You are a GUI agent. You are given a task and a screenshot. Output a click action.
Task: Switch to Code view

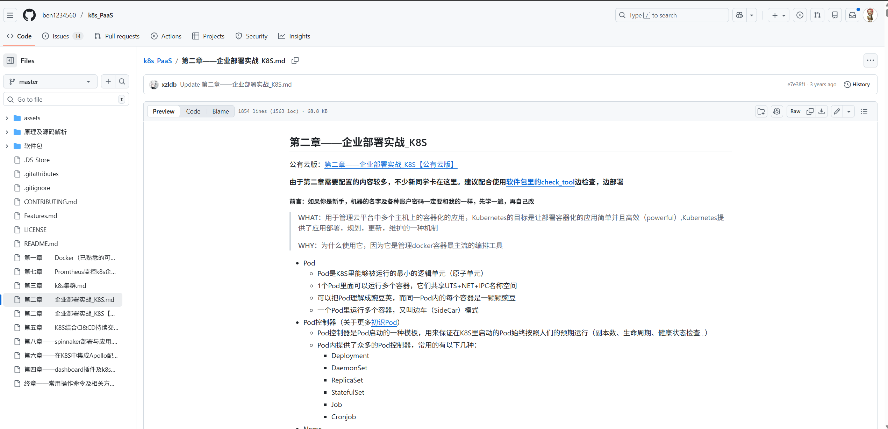point(193,111)
